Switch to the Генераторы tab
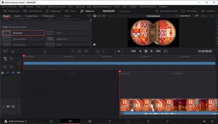Image resolution: width=218 pixels, height=124 pixels. point(32,16)
